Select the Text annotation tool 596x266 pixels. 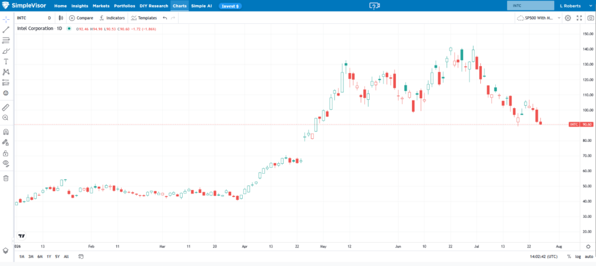pyautogui.click(x=6, y=62)
